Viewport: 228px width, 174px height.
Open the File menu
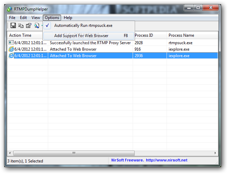pos(12,18)
